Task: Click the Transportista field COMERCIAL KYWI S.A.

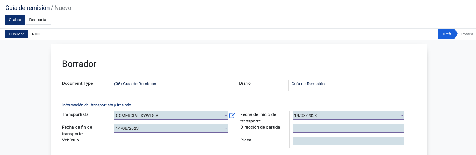Action: [x=171, y=116]
